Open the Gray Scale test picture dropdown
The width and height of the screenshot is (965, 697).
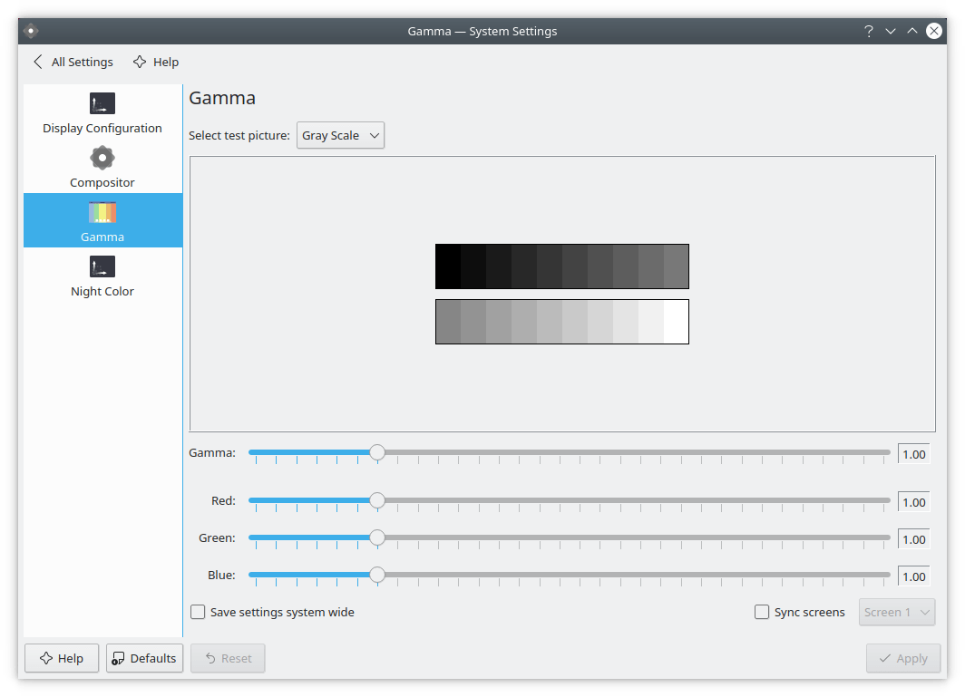click(340, 135)
